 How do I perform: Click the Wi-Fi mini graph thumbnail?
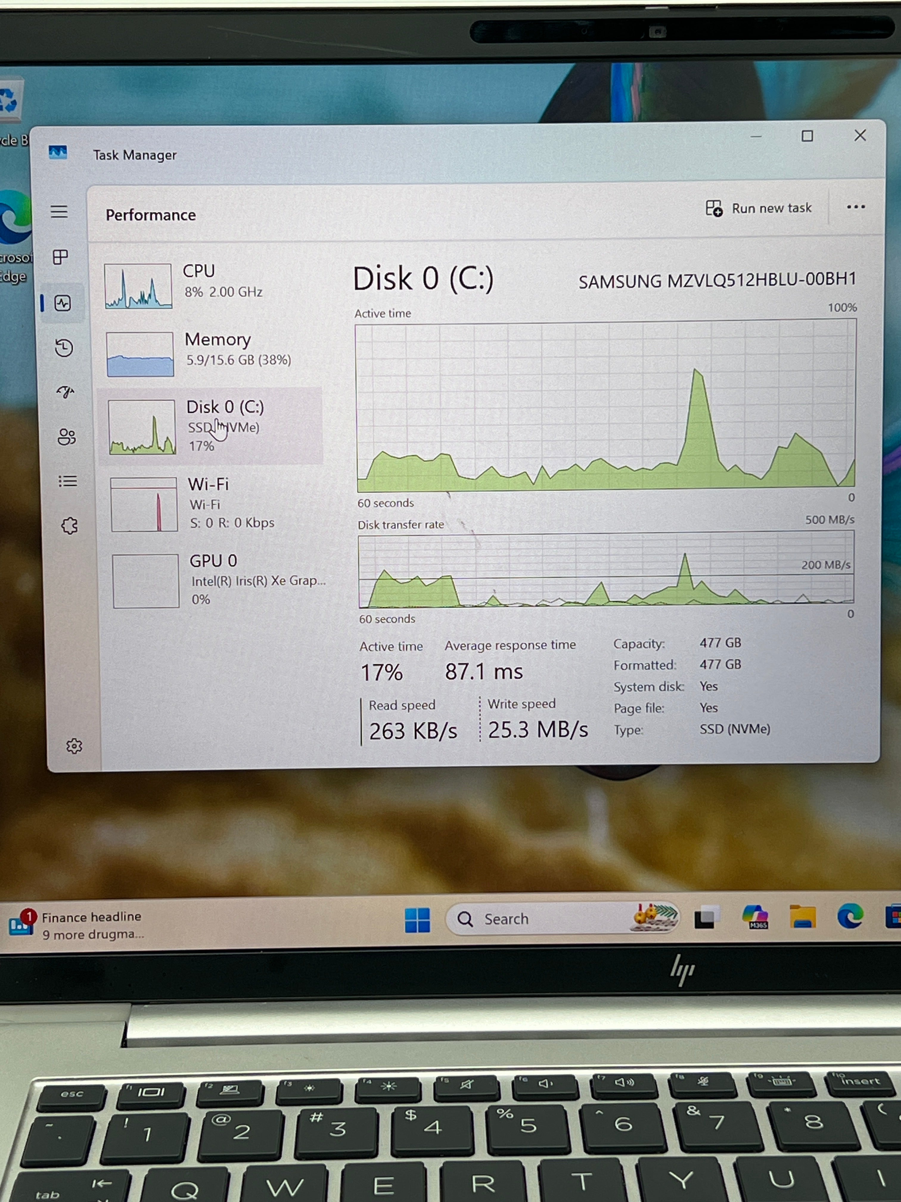(x=143, y=504)
